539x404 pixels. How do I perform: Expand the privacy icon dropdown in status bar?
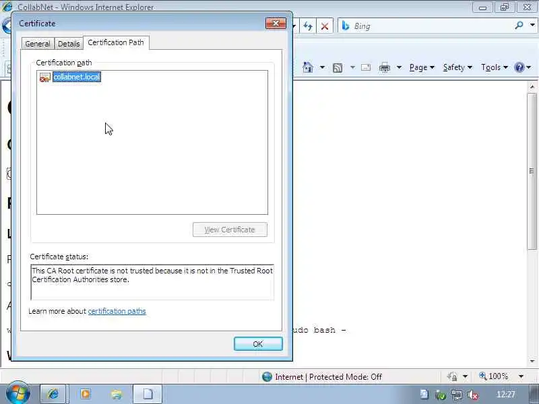(x=465, y=377)
